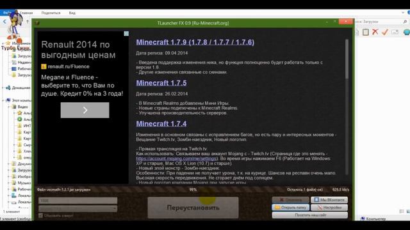Select the ИНТ folder under Видео
410x230 pixels.
(24, 126)
